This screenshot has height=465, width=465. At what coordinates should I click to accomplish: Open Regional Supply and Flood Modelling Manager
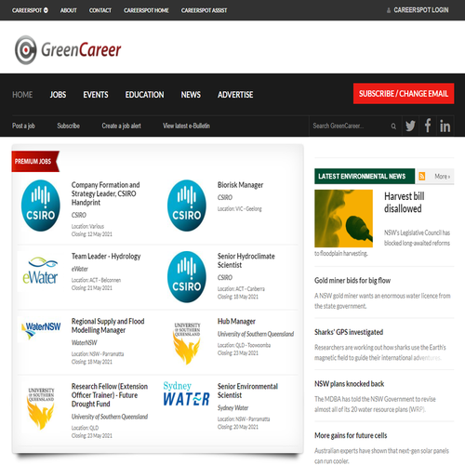108,325
